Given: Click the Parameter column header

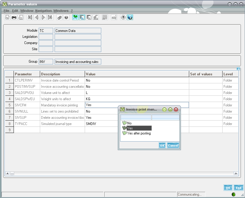Looking at the screenshot, I should [x=27, y=74].
